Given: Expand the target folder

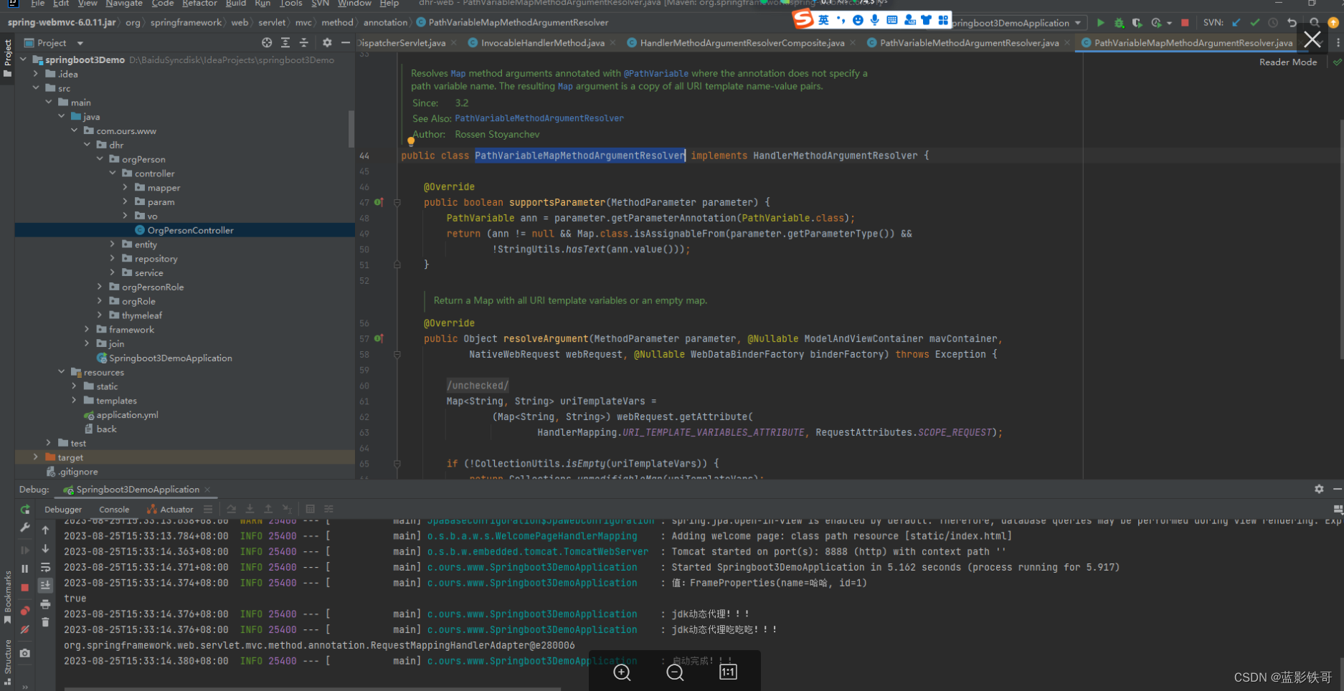Looking at the screenshot, I should (36, 457).
